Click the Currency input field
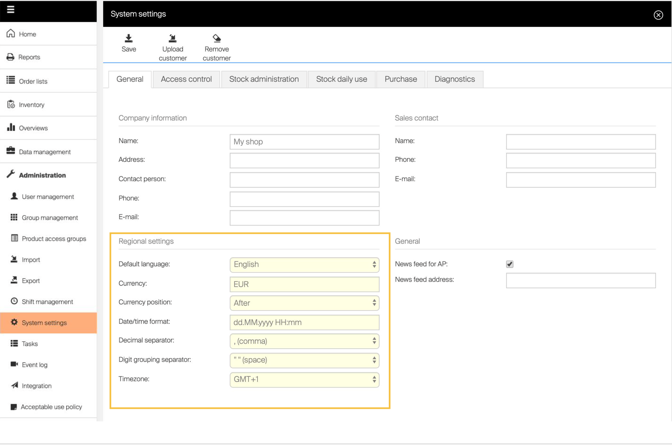 click(x=304, y=284)
